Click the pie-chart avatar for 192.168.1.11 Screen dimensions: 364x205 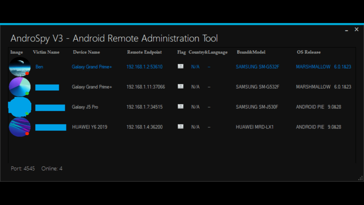(x=20, y=87)
